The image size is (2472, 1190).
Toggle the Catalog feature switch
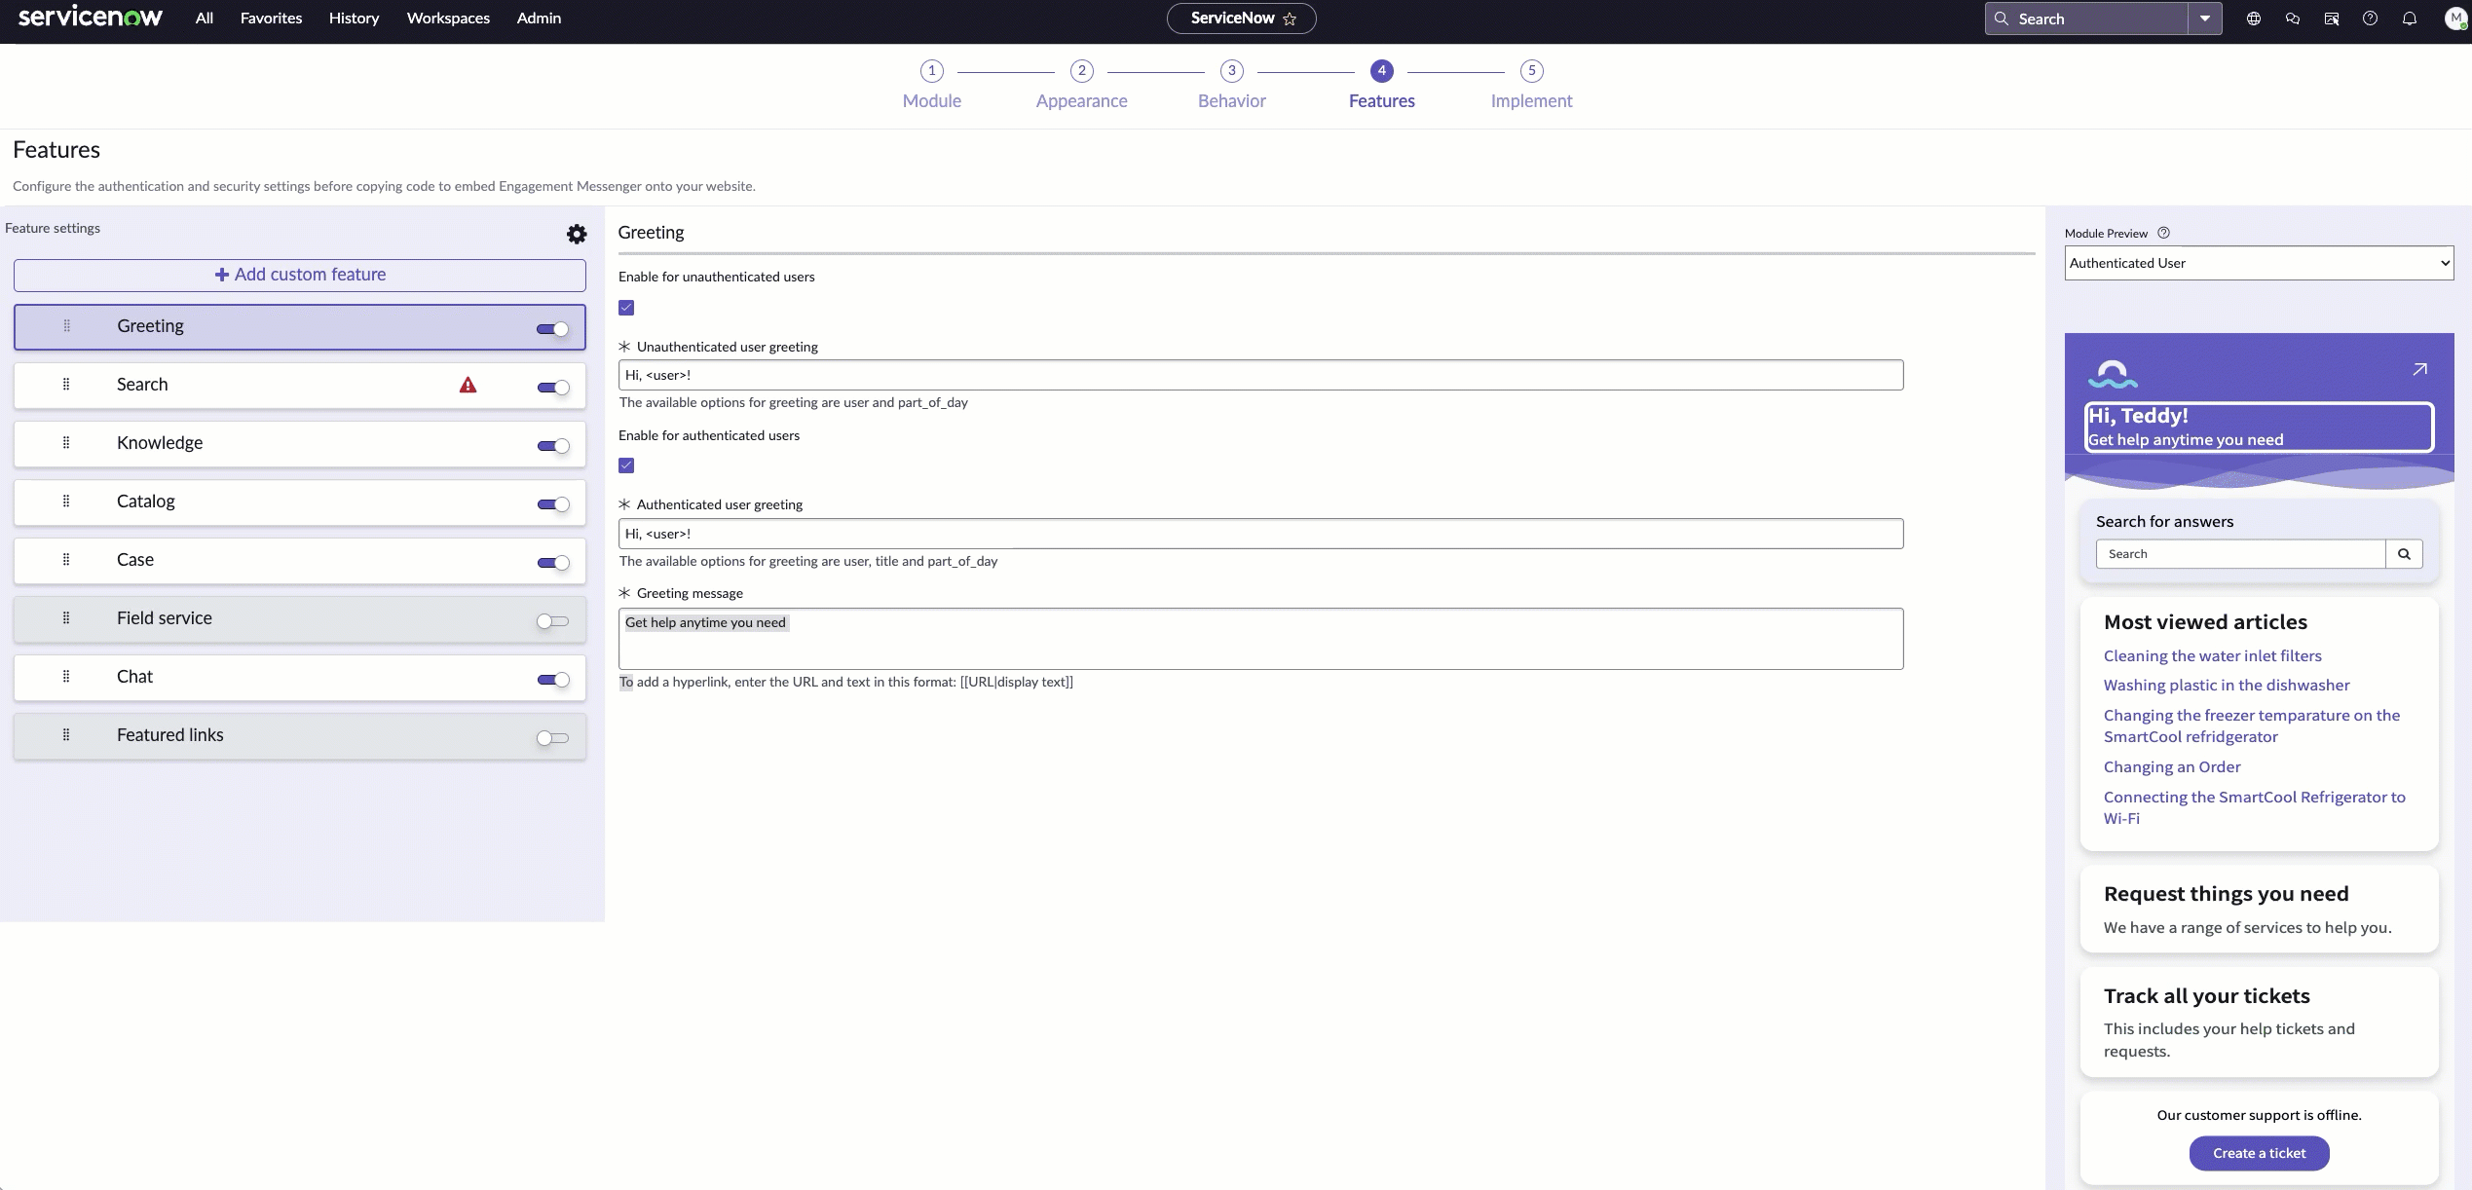pyautogui.click(x=552, y=504)
